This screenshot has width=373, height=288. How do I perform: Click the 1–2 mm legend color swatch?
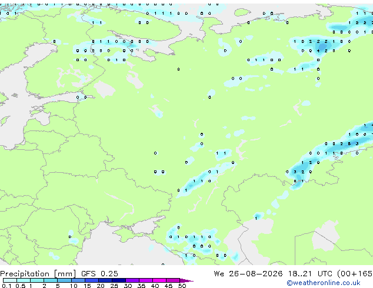37,280
